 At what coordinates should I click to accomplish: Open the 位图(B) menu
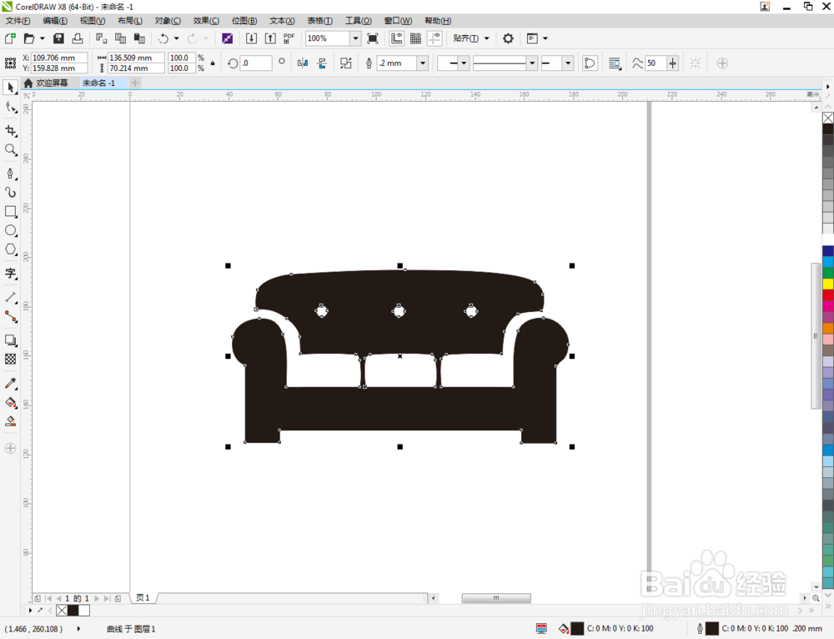[x=244, y=21]
